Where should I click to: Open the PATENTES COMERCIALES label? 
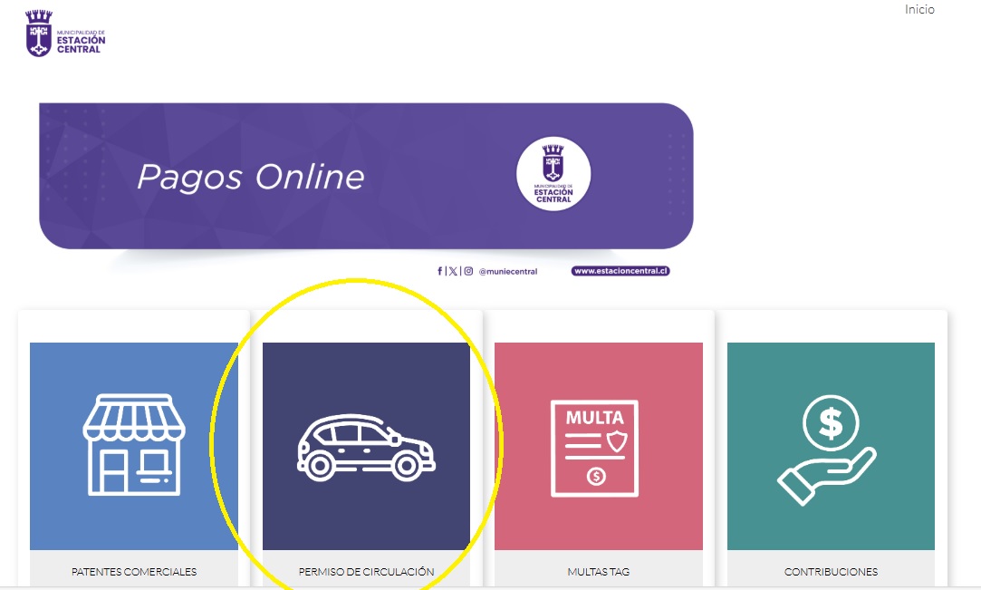pos(134,572)
